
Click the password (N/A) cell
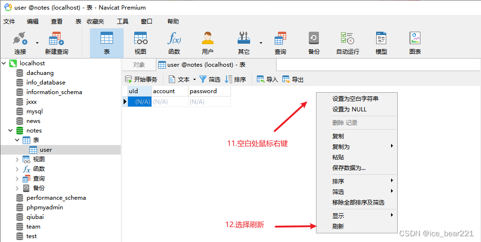pyautogui.click(x=209, y=102)
